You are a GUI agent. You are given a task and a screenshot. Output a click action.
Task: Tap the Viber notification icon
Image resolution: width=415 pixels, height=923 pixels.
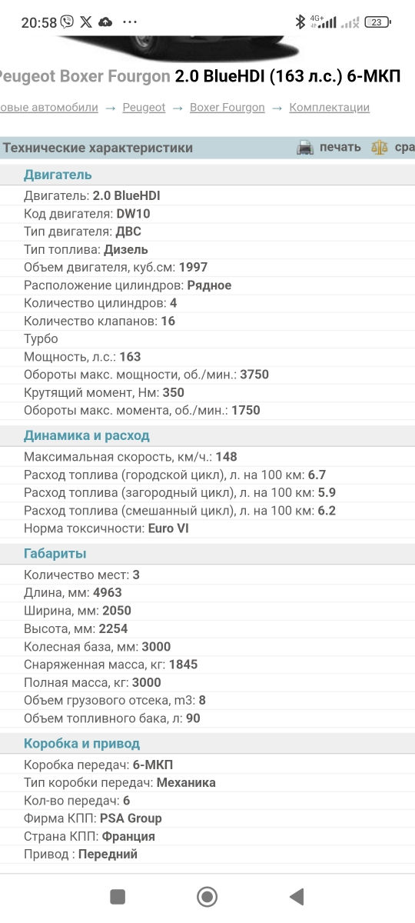68,22
